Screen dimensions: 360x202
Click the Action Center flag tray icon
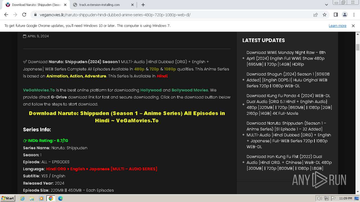333,198
